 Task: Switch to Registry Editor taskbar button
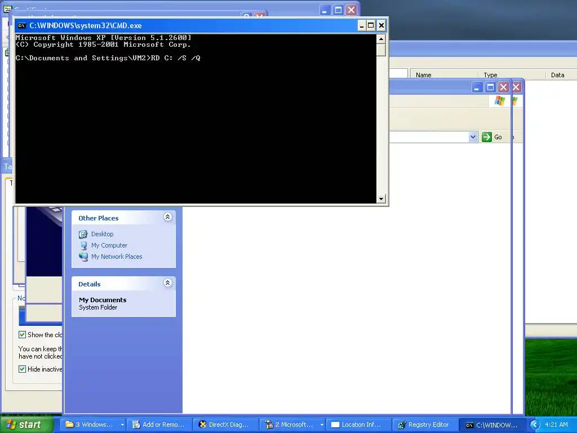click(425, 425)
